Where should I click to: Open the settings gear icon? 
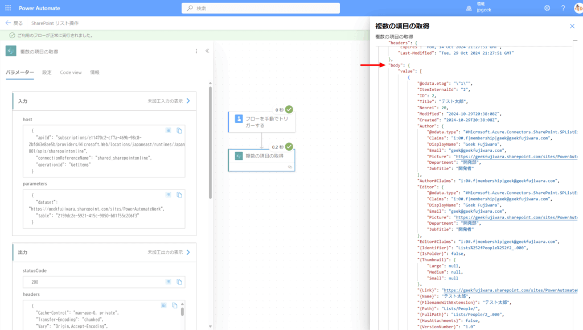547,8
